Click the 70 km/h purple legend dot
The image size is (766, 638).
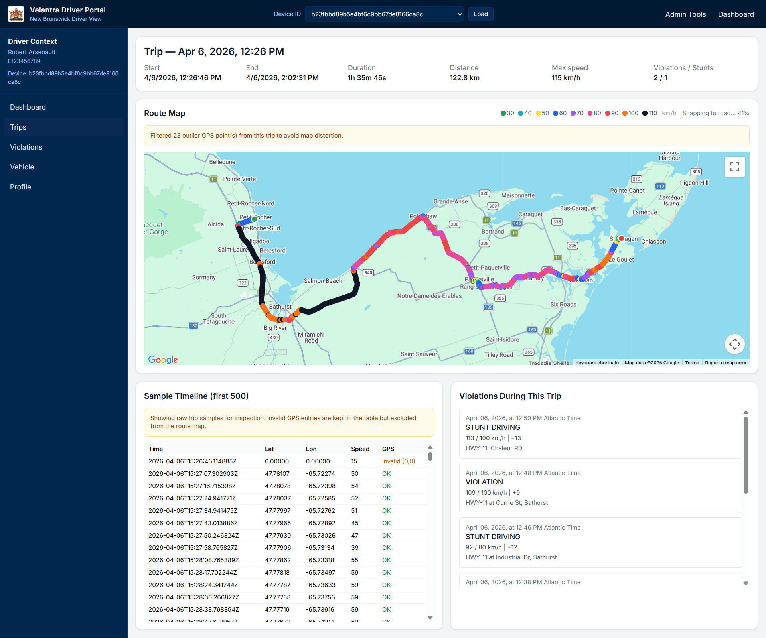click(573, 113)
